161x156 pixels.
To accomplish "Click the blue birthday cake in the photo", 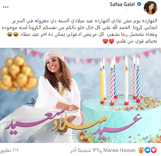I will [122, 119].
